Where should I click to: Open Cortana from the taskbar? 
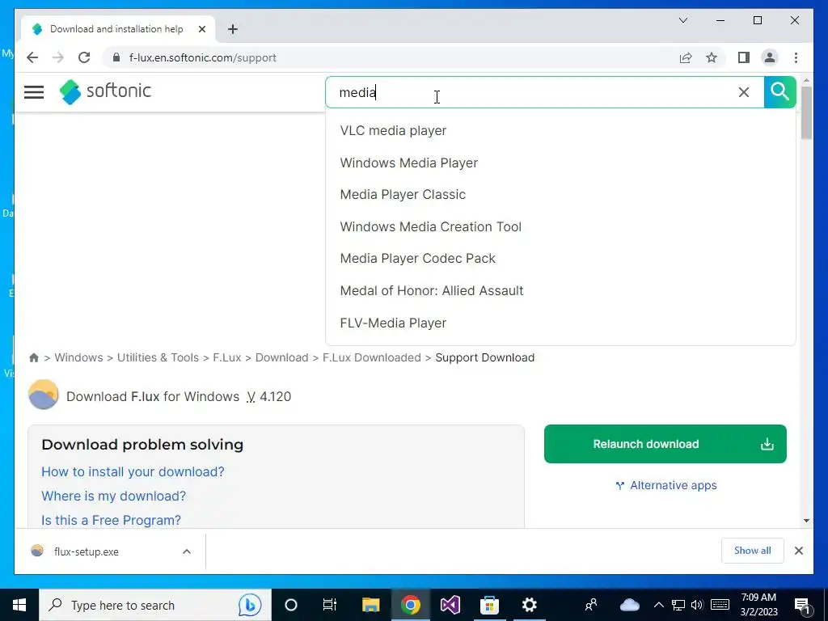pyautogui.click(x=291, y=605)
